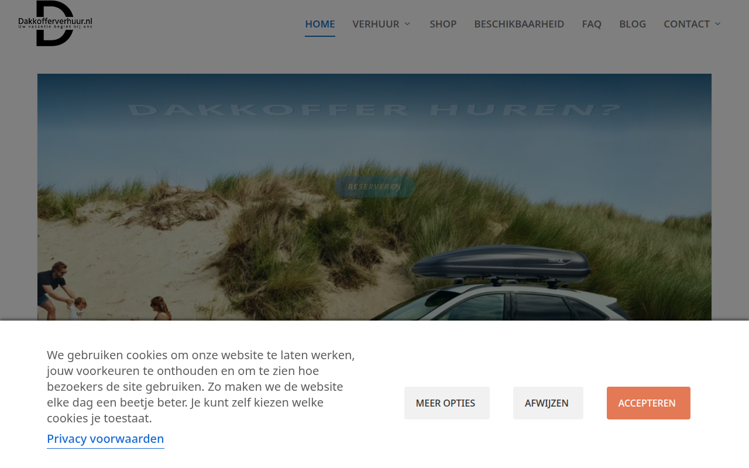The height and width of the screenshot is (468, 749).
Task: Click the MEER OPTIES cookie button
Action: pos(447,403)
